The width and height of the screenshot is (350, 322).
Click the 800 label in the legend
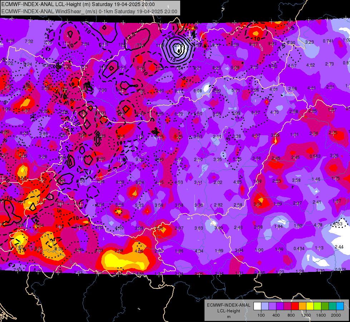click(291, 315)
